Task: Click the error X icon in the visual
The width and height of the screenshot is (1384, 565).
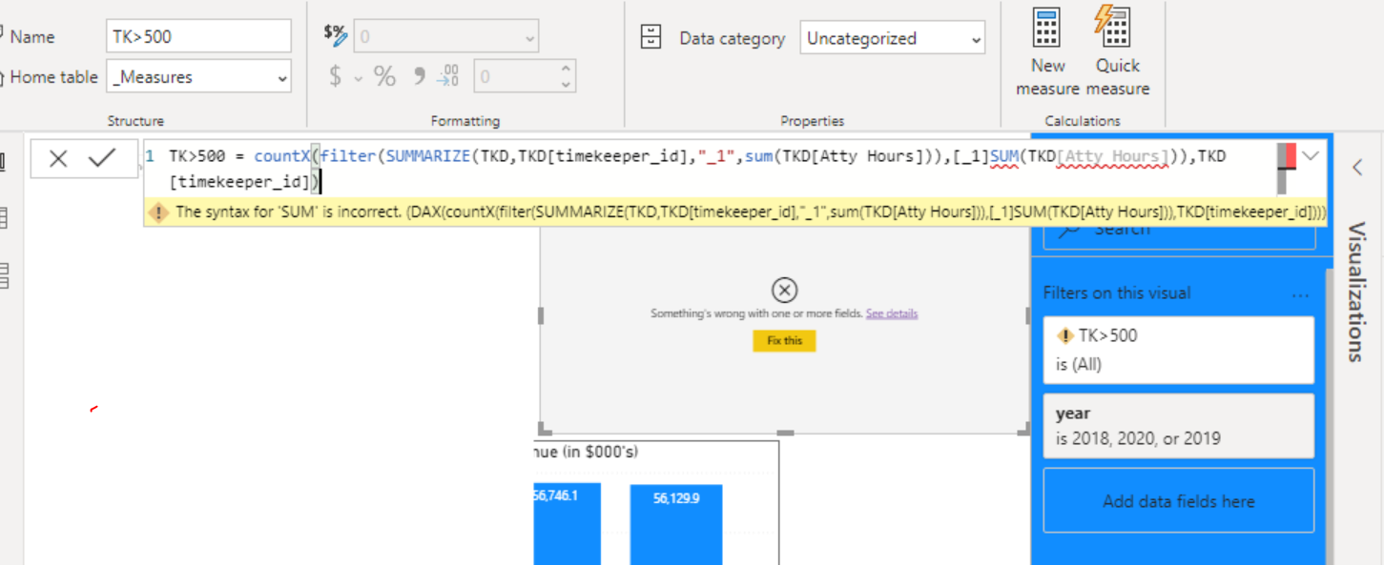Action: [x=784, y=291]
